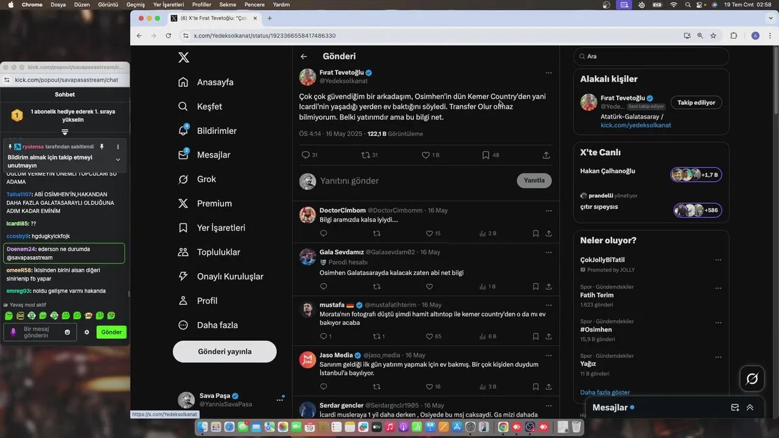The image size is (779, 438).
Task: Open pinned message options in Kick chat
Action: click(x=117, y=147)
